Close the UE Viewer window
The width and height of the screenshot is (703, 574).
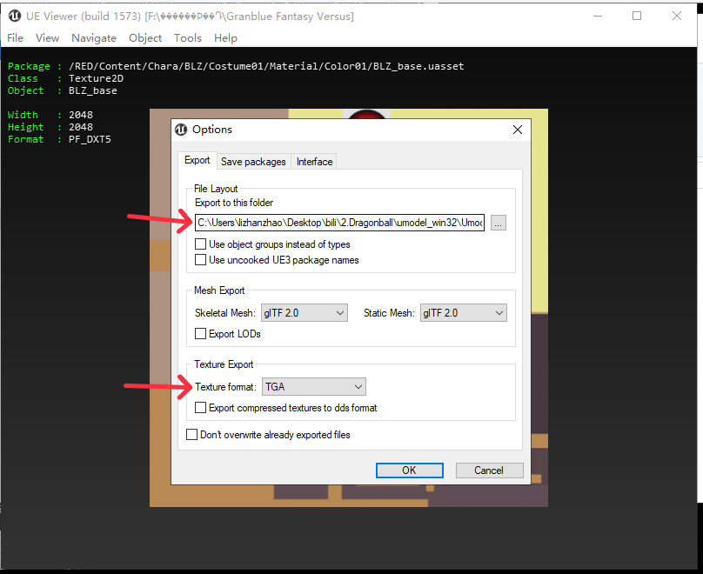pos(677,17)
